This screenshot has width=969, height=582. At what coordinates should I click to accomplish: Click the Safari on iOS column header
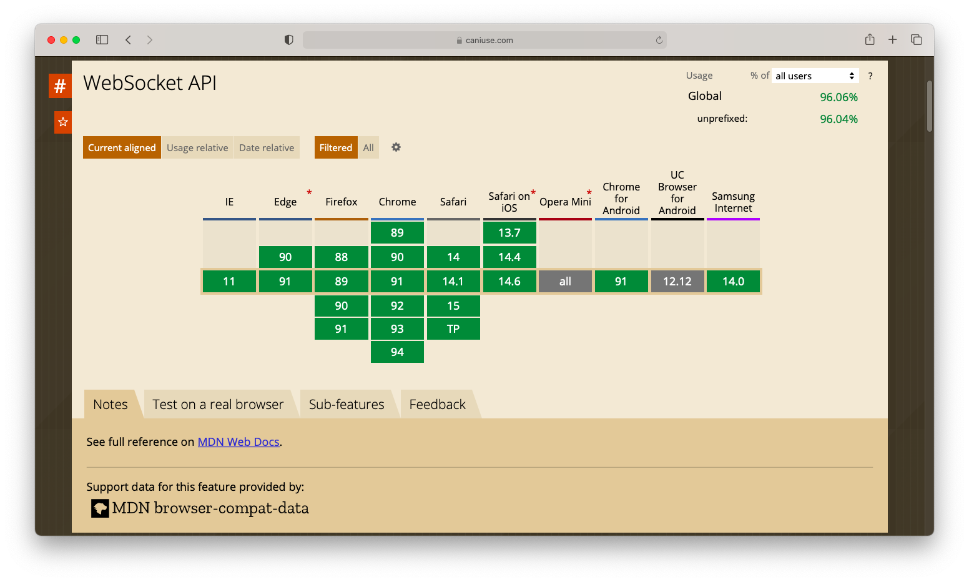pos(509,202)
